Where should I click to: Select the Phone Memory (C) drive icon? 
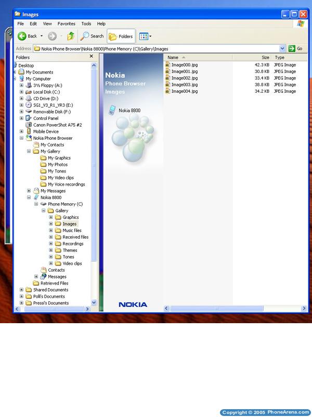(43, 204)
